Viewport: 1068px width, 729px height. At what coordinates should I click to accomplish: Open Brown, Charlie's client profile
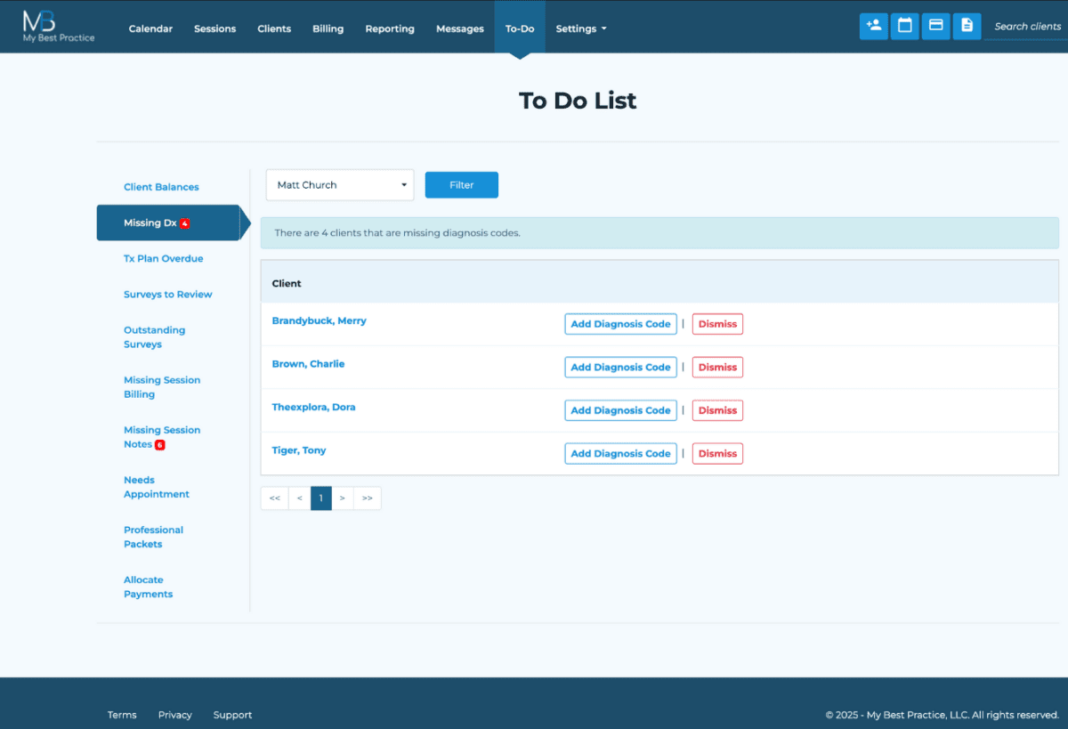308,364
